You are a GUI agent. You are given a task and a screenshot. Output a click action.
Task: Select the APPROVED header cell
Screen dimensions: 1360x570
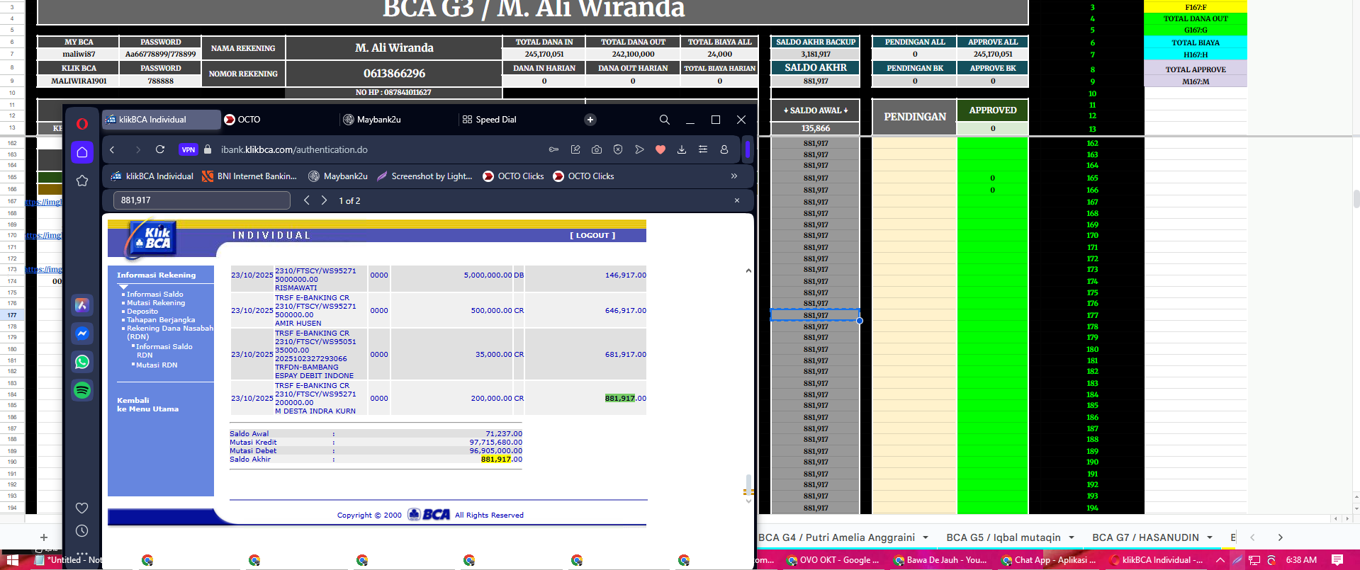click(x=992, y=110)
